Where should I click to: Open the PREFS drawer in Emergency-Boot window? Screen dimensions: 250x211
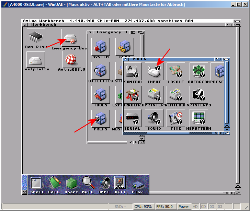(x=100, y=119)
